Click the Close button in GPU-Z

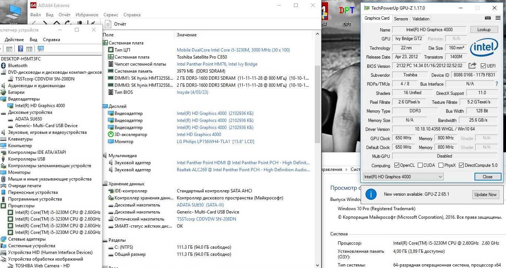[x=487, y=177]
